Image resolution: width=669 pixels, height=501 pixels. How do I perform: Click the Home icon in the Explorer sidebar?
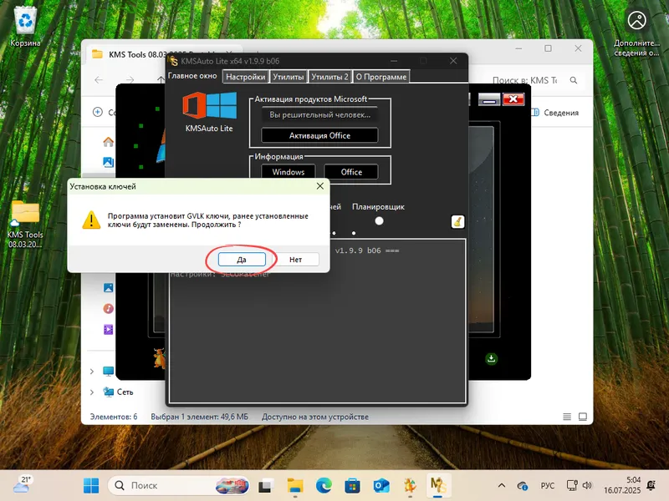tap(107, 141)
